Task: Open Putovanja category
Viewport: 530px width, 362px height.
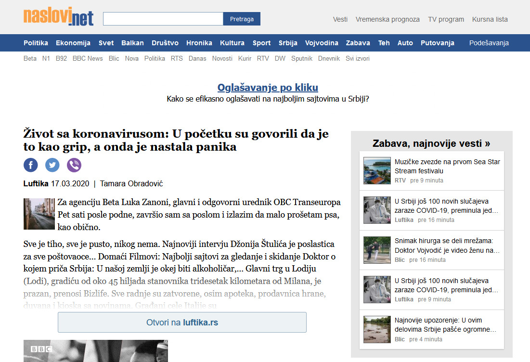Action: tap(438, 43)
